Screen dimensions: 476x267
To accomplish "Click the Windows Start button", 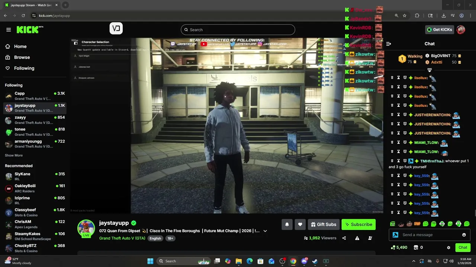I will point(150,261).
